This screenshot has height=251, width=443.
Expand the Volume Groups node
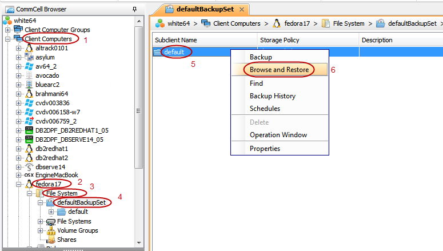[x=40, y=230]
